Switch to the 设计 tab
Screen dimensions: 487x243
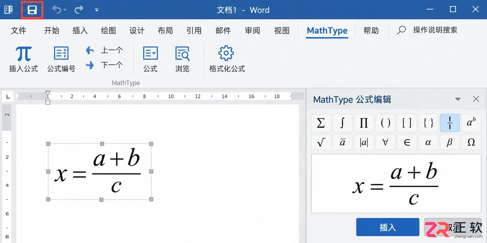coord(137,30)
